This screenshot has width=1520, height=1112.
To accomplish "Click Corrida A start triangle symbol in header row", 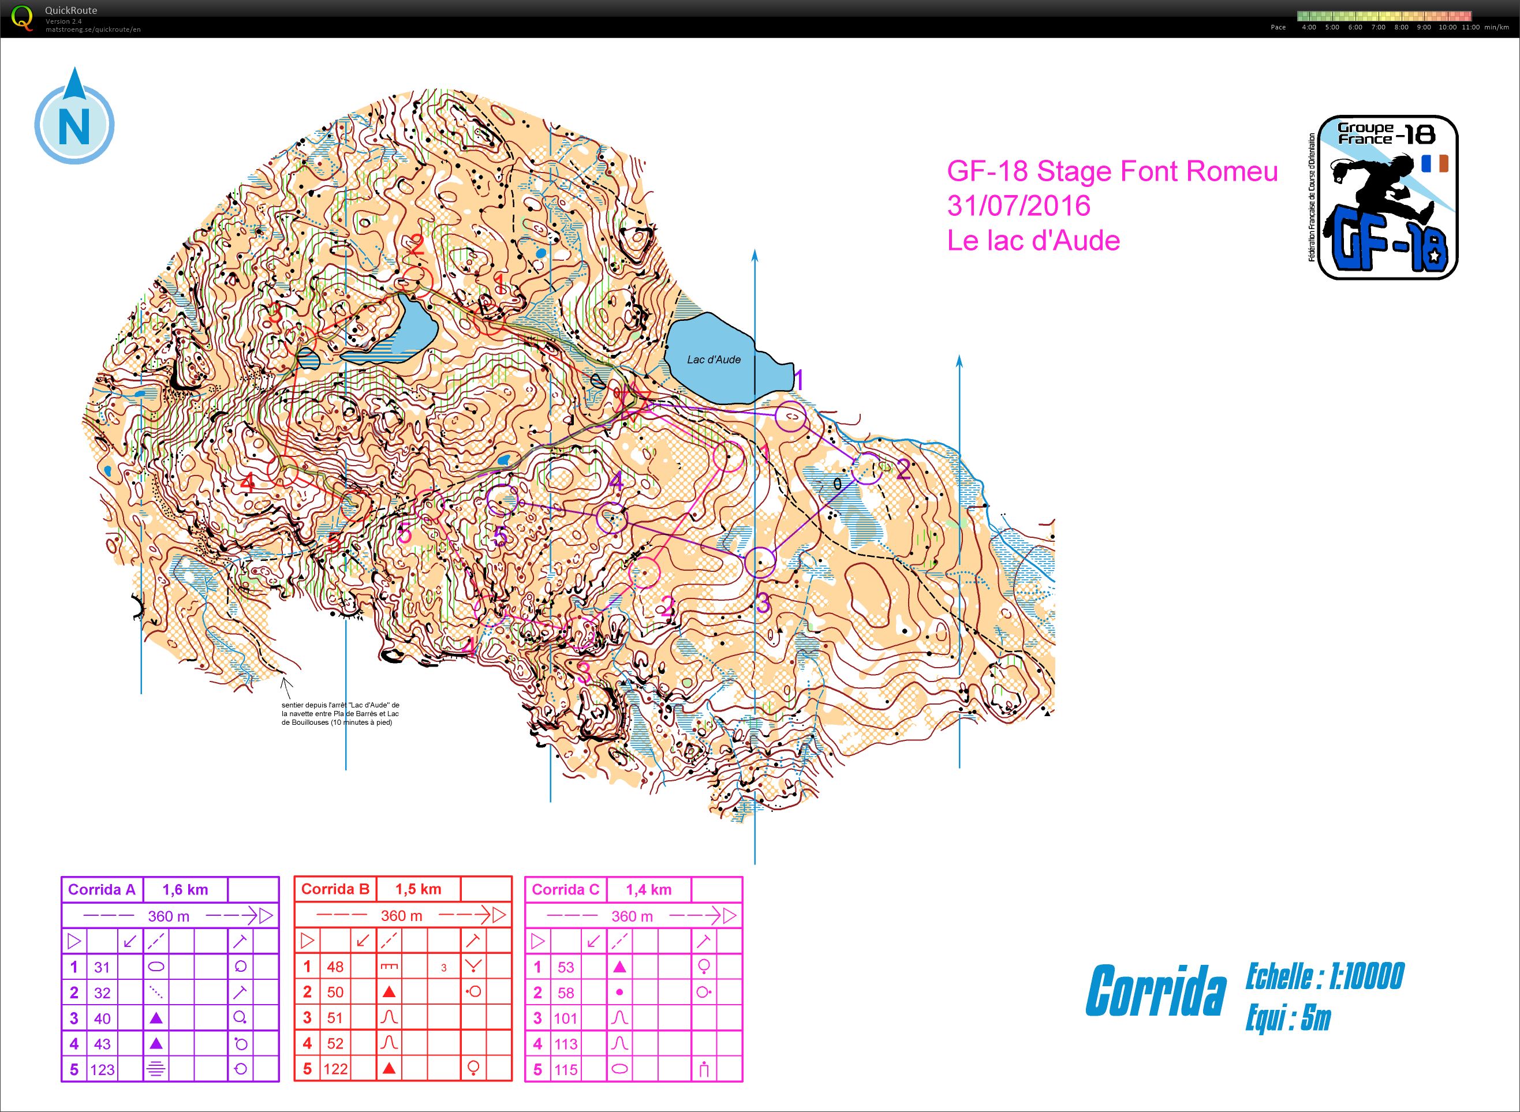I will pyautogui.click(x=74, y=941).
